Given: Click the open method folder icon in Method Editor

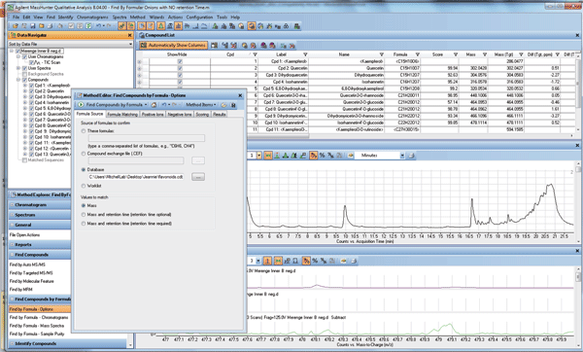Looking at the screenshot, I should (223, 105).
